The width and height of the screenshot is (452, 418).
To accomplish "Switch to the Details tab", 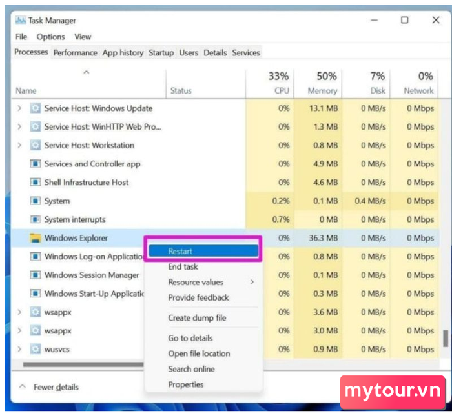I will pos(215,53).
